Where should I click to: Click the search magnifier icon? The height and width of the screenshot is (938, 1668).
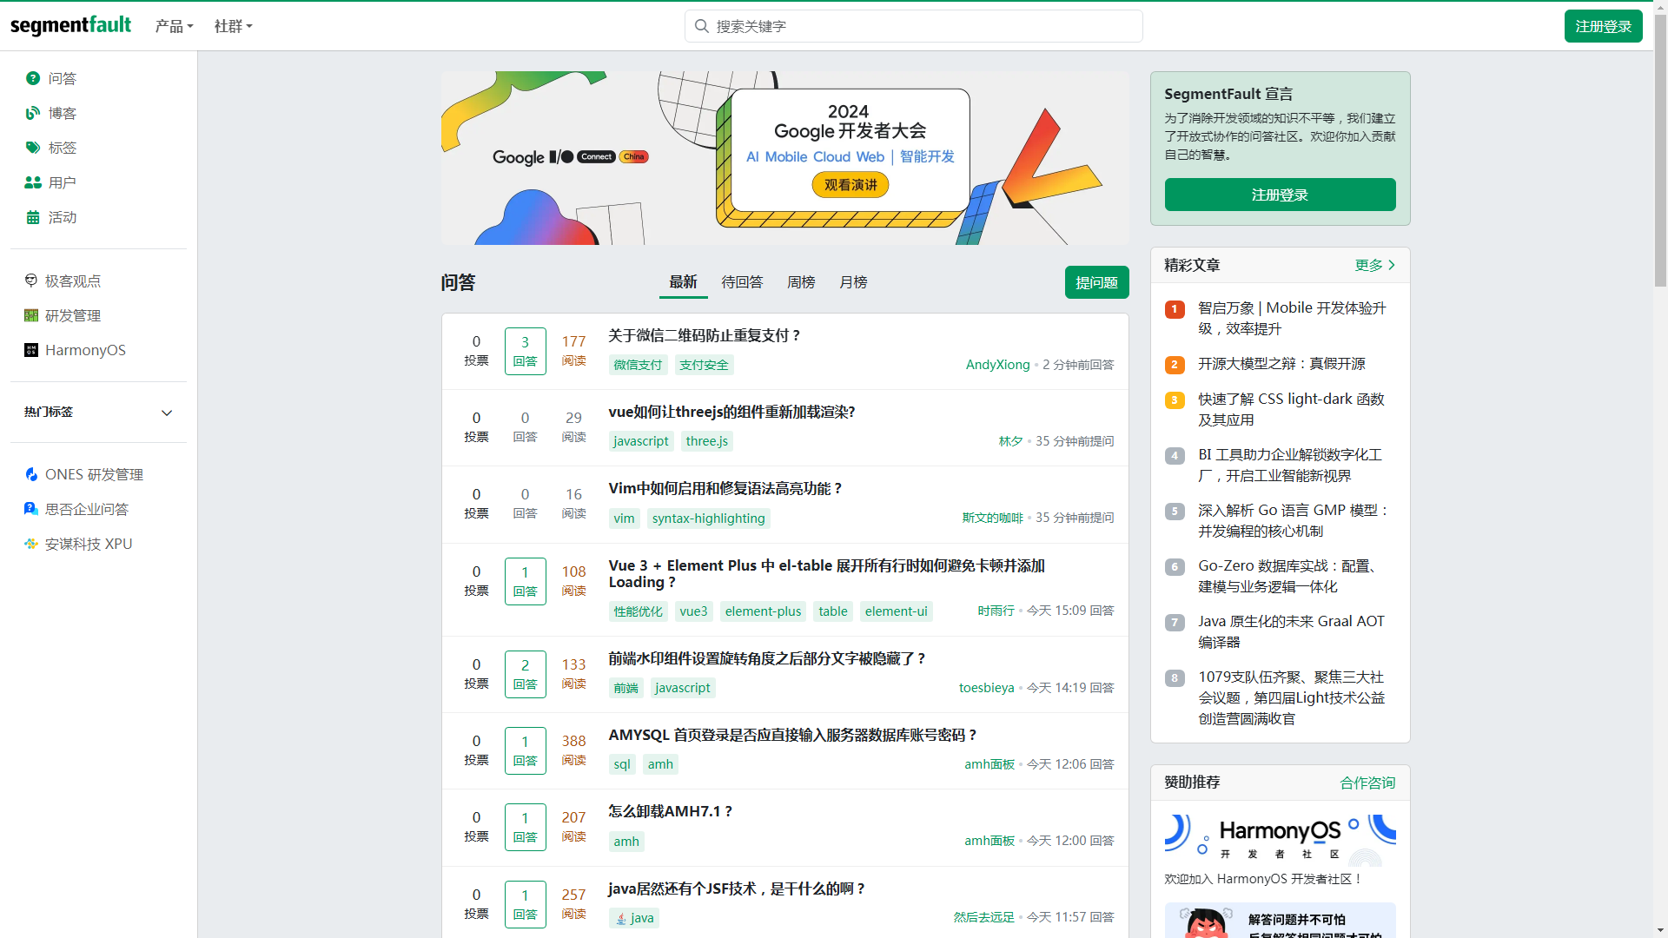702,26
